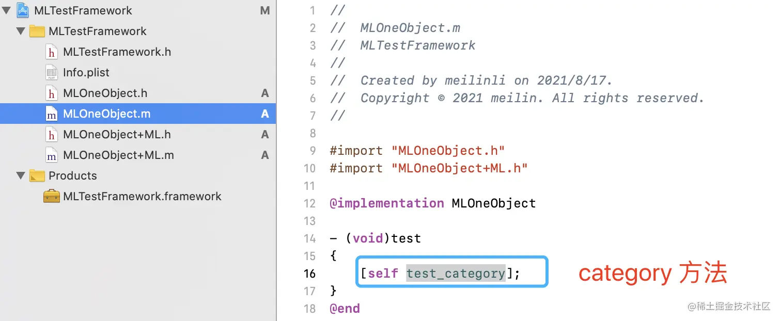
Task: Click the Products folder icon
Action: pos(37,175)
